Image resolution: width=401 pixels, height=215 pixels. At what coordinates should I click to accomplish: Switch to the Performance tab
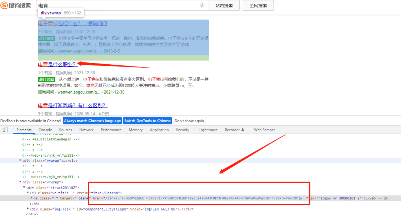[x=111, y=130]
